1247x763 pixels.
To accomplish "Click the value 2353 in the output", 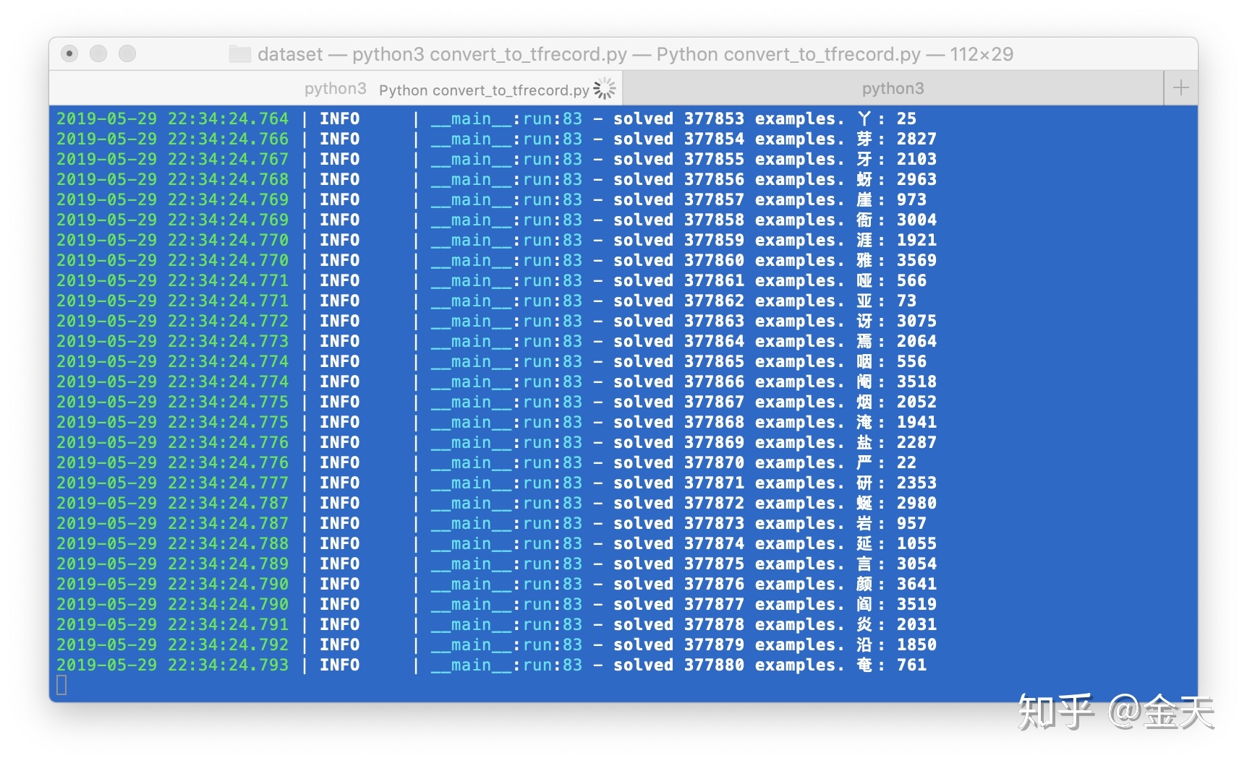I will (916, 483).
